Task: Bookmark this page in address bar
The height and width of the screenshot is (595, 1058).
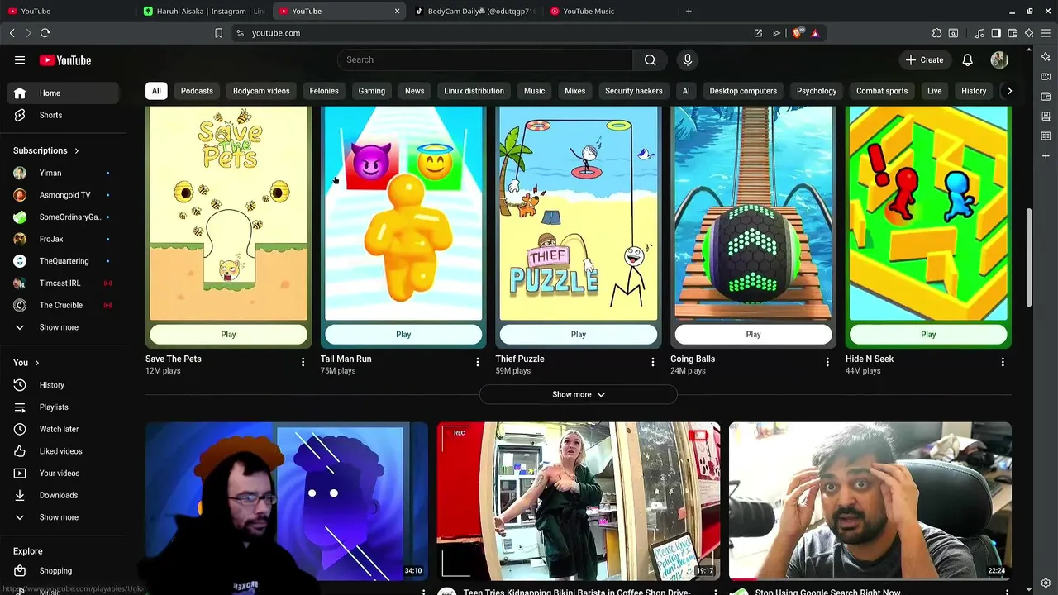Action: [218, 33]
